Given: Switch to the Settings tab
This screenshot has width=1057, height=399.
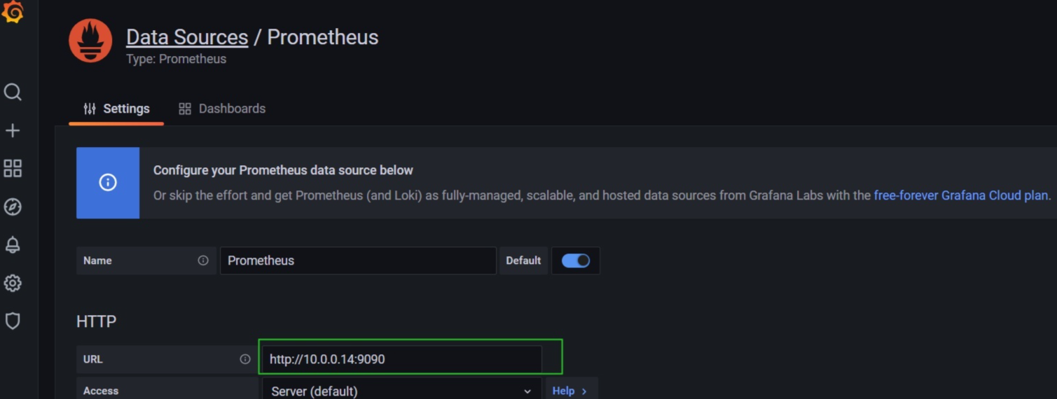Looking at the screenshot, I should coord(116,108).
